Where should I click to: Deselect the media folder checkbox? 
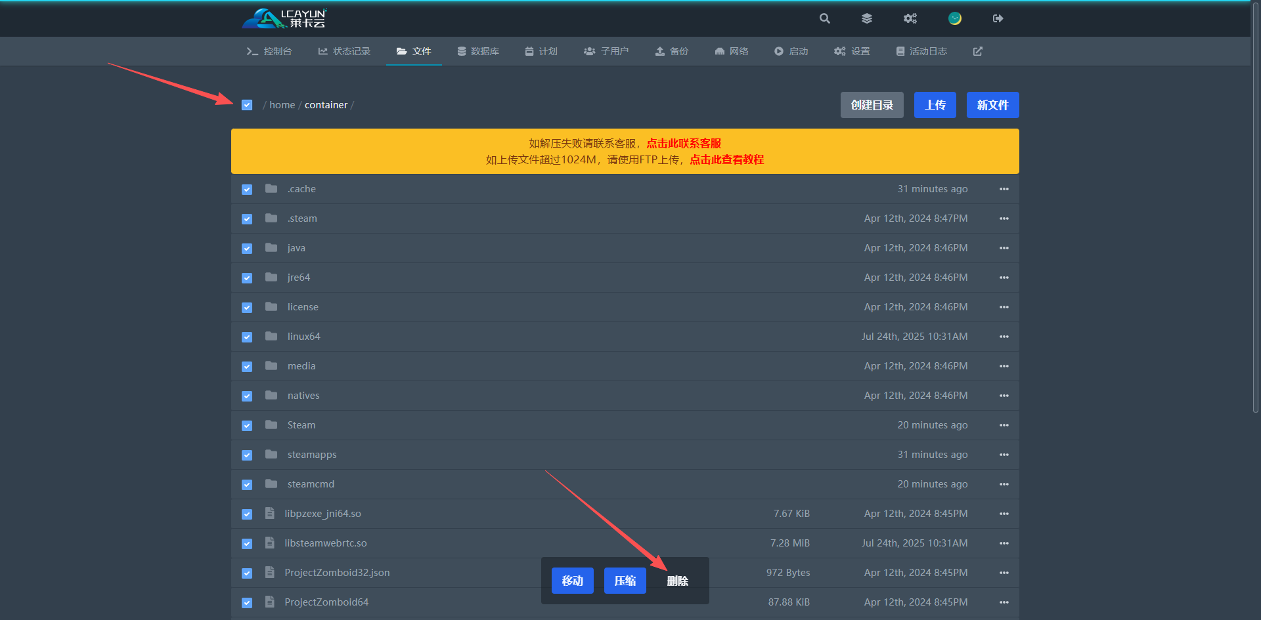[x=247, y=367]
